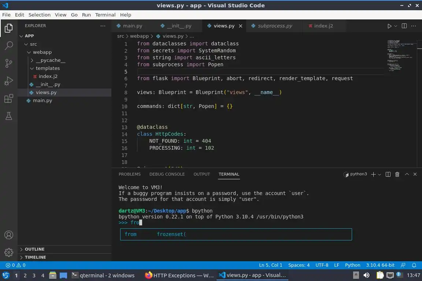Viewport: 422px width, 281px height.
Task: Open the Go menu
Action: pyautogui.click(x=74, y=15)
